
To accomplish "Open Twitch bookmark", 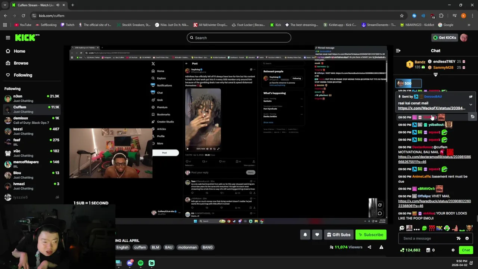I will (x=67, y=25).
